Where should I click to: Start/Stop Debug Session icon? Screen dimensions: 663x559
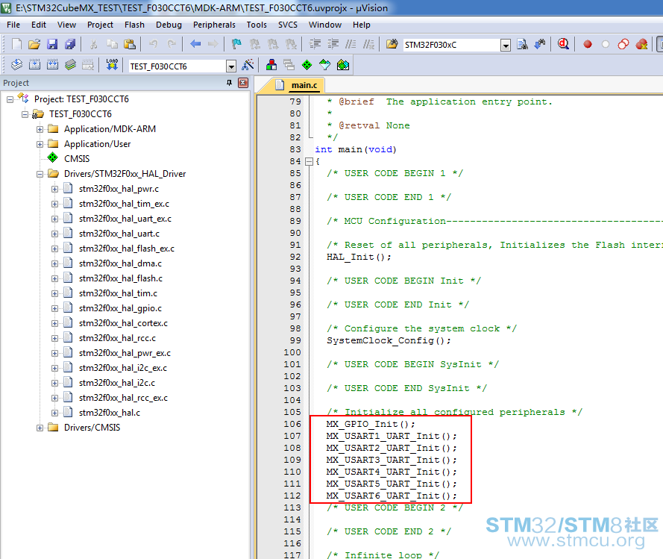point(563,44)
